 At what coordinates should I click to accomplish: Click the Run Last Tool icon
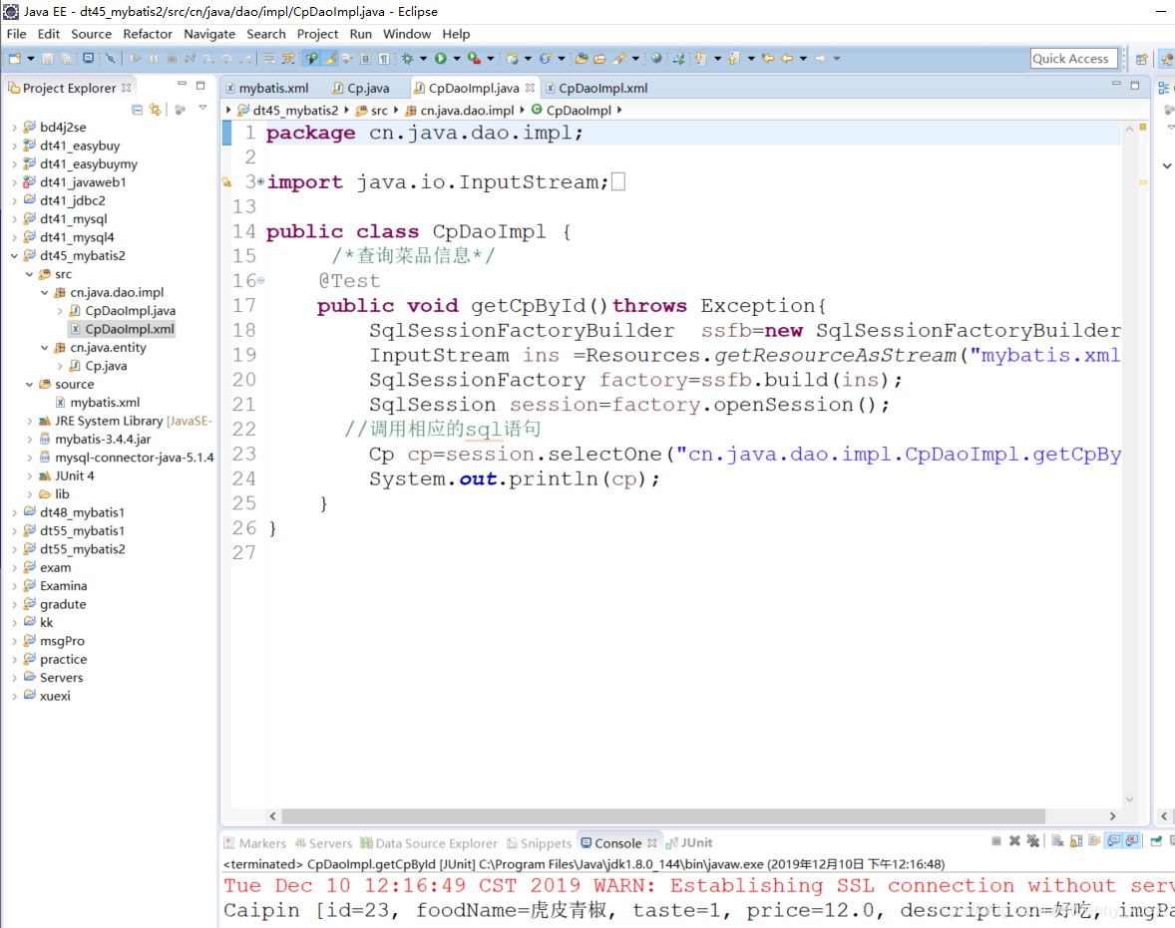[474, 59]
